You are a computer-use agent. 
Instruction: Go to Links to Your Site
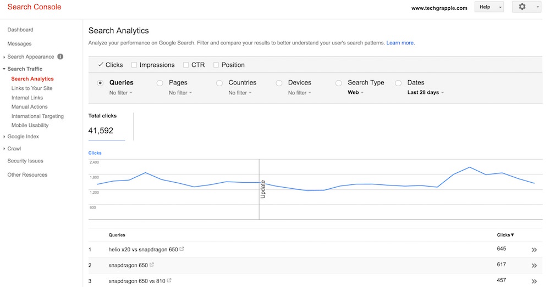pyautogui.click(x=32, y=88)
